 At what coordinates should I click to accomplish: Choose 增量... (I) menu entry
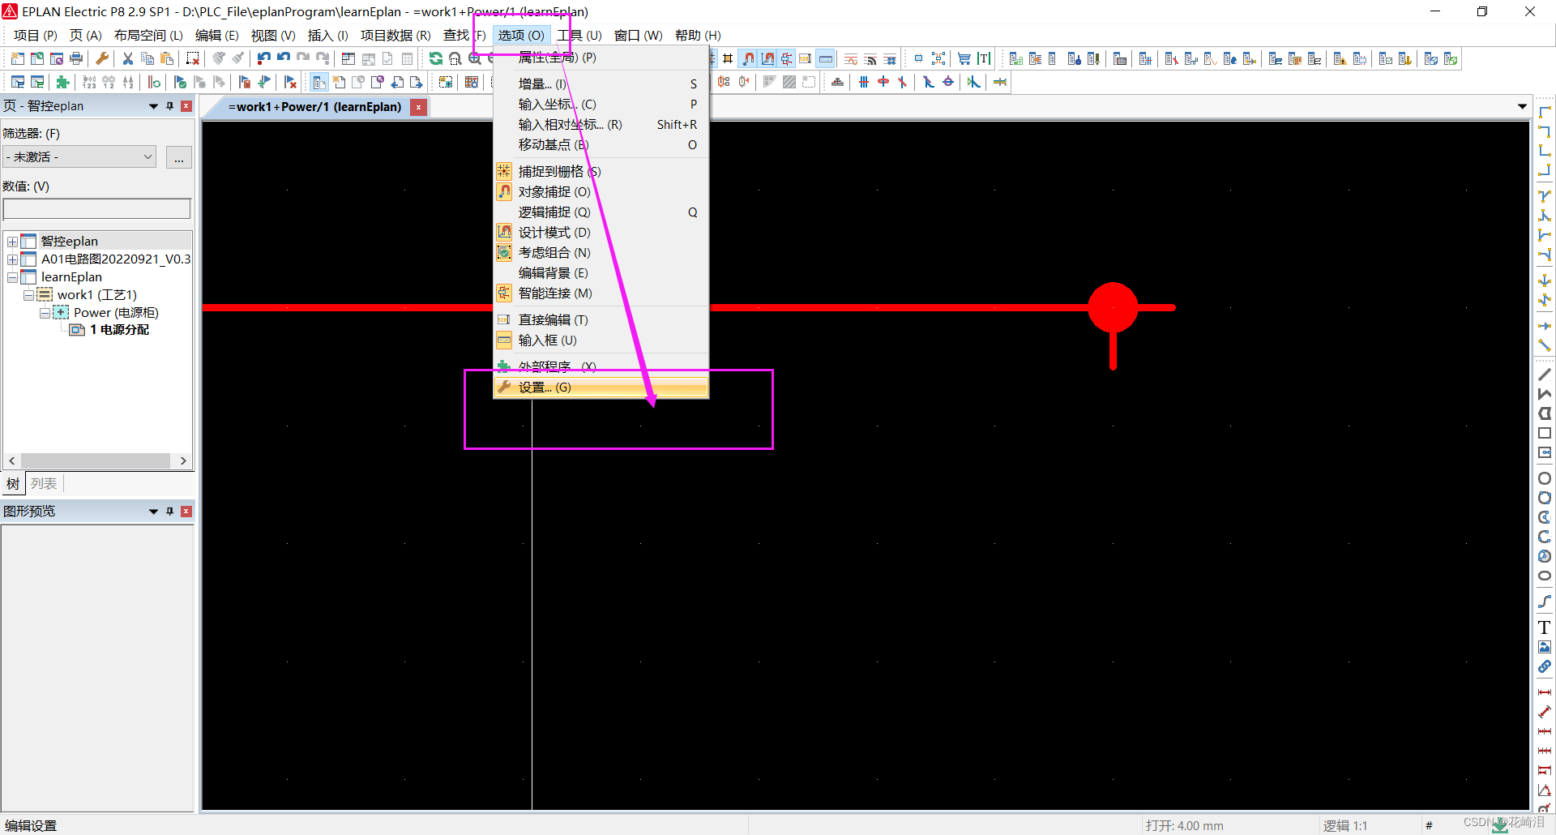pyautogui.click(x=601, y=83)
